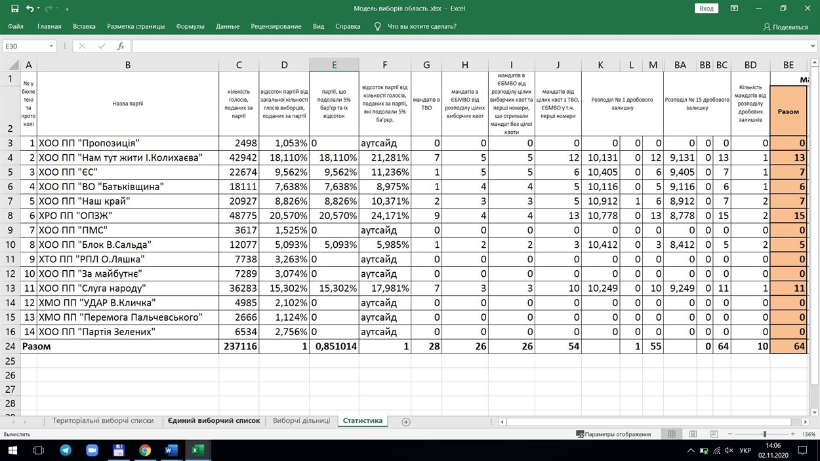Open the Файл menu
This screenshot has width=820, height=461.
click(16, 27)
